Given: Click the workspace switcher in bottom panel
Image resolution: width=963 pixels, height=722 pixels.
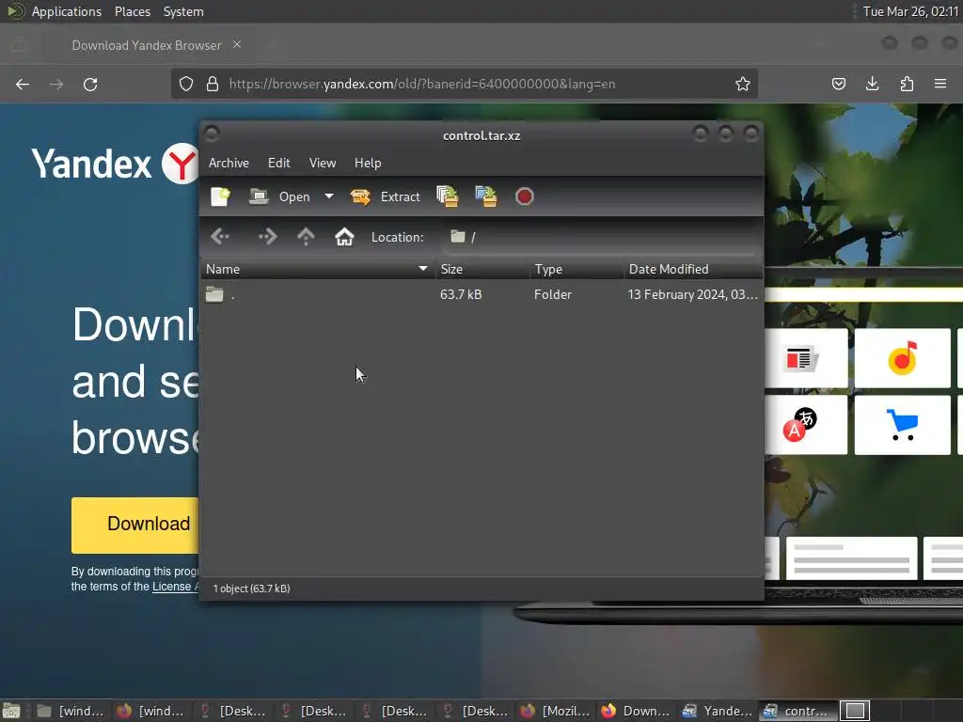Looking at the screenshot, I should coord(855,711).
